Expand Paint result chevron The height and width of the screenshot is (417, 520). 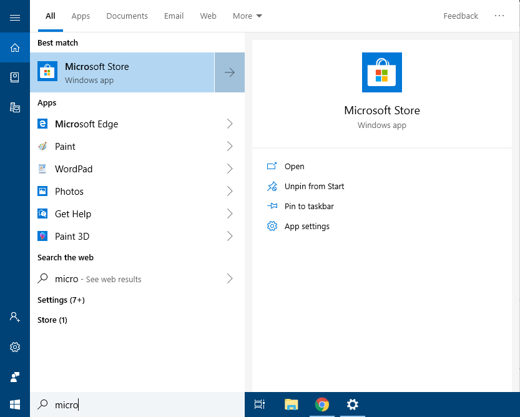point(230,146)
